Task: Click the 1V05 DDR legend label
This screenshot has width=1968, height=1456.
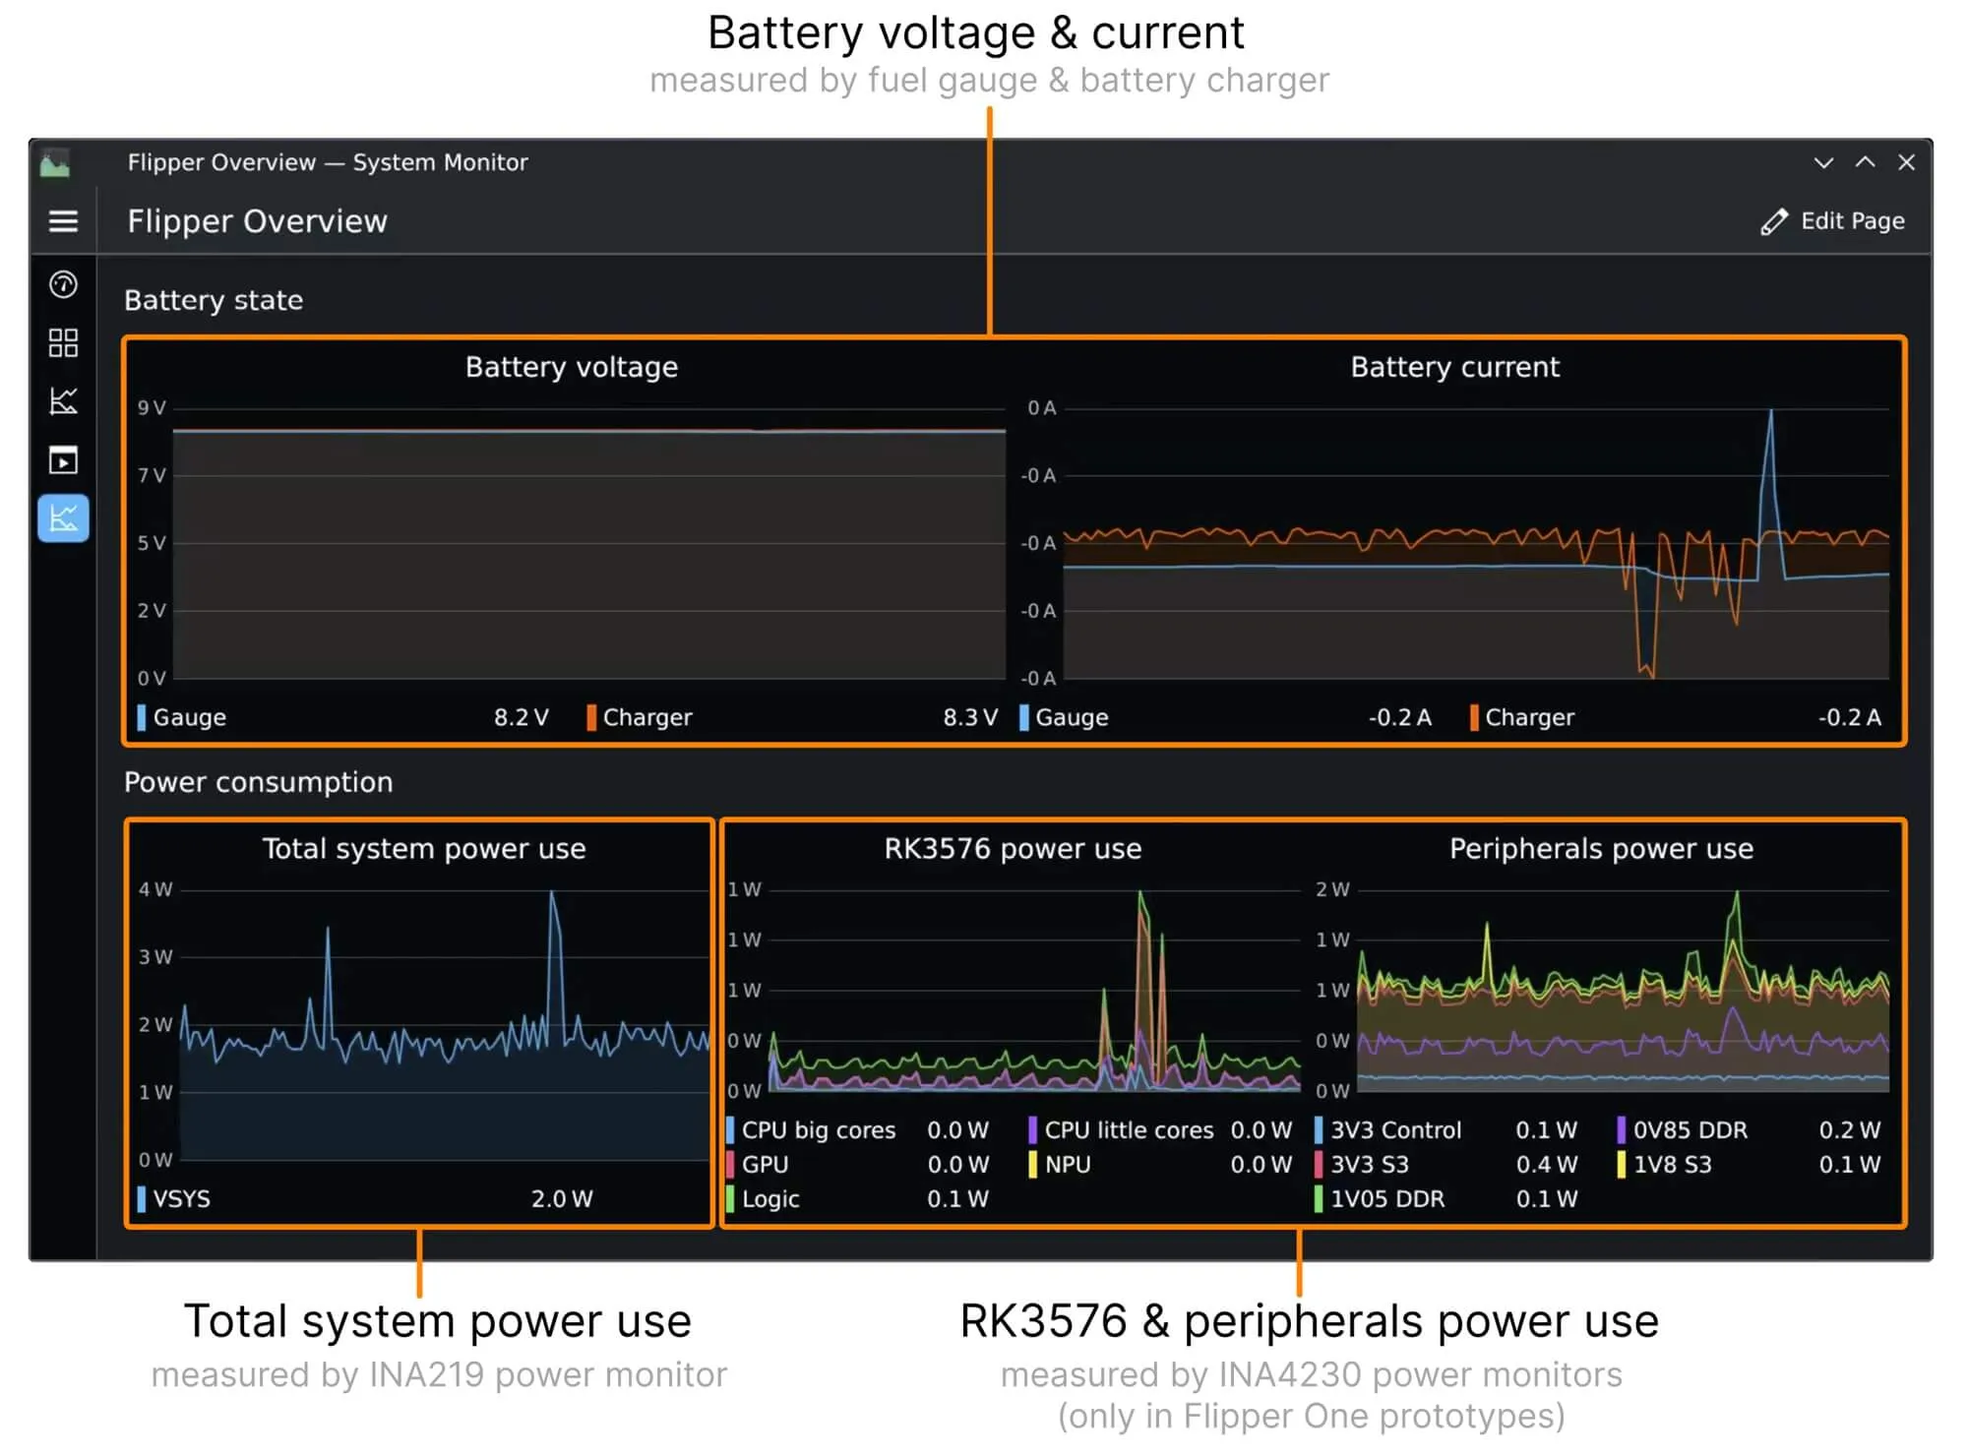Action: [1387, 1199]
